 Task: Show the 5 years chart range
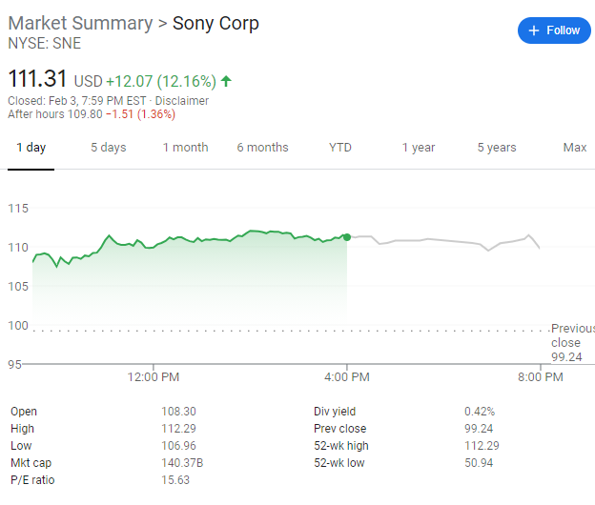pyautogui.click(x=497, y=148)
